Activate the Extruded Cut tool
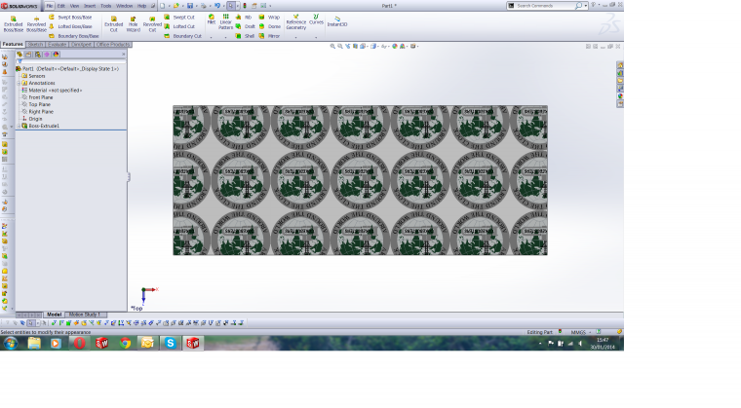 tap(114, 23)
